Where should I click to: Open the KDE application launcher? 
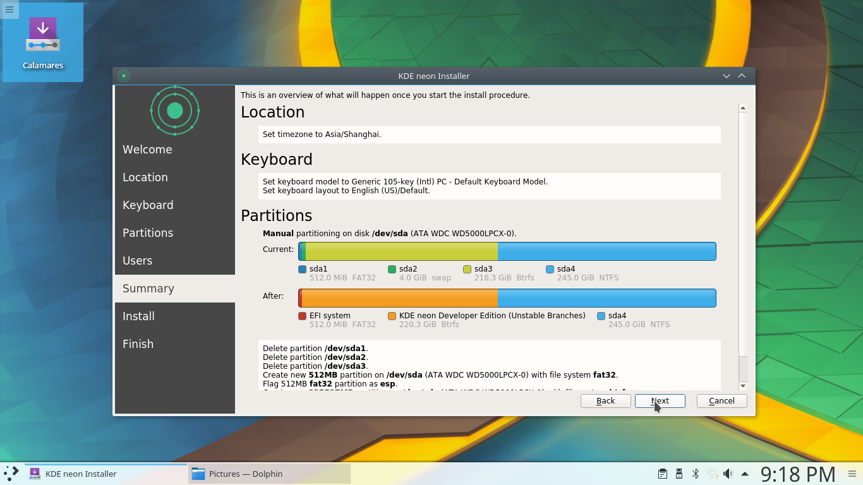click(11, 474)
